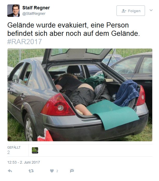The width and height of the screenshot is (159, 181).
Task: Enlarge the car trunk photo
Action: 80,95
